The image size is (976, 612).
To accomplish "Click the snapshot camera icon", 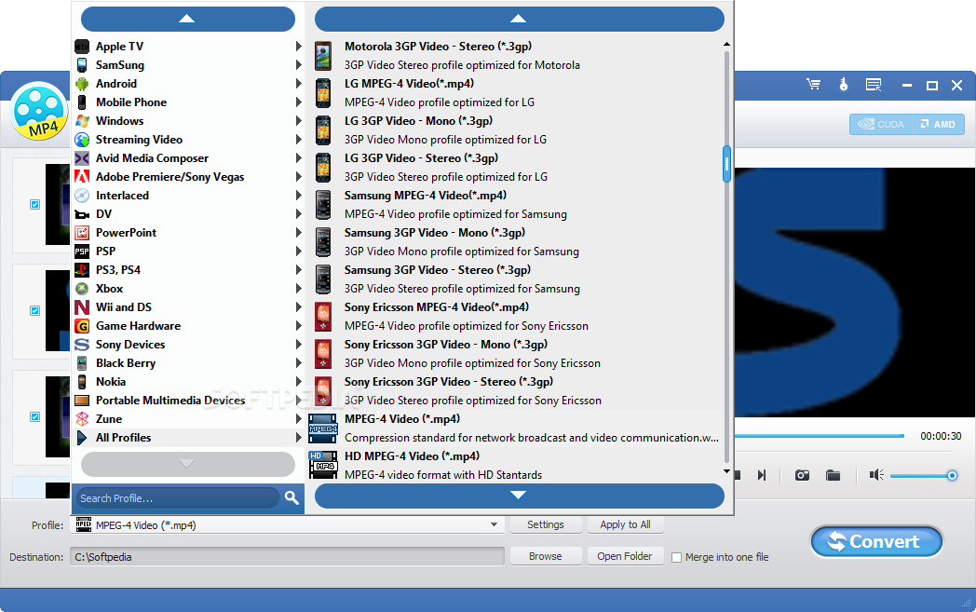I will point(803,476).
